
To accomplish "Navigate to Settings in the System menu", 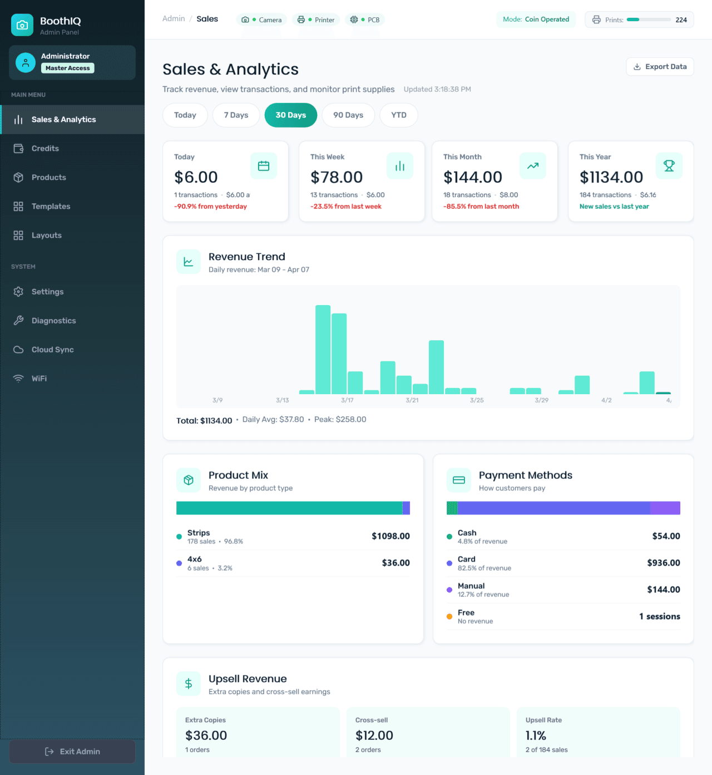I will [x=18, y=291].
